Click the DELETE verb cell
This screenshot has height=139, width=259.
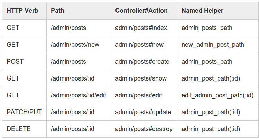(19, 129)
